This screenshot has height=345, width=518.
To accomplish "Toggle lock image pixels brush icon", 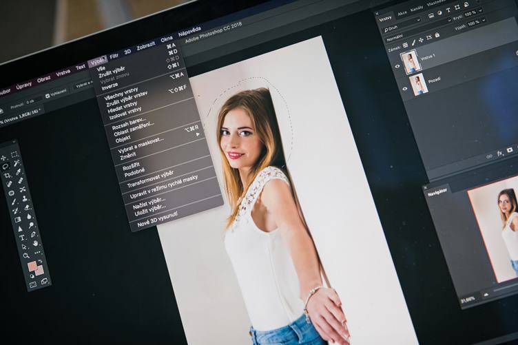I will (413, 43).
